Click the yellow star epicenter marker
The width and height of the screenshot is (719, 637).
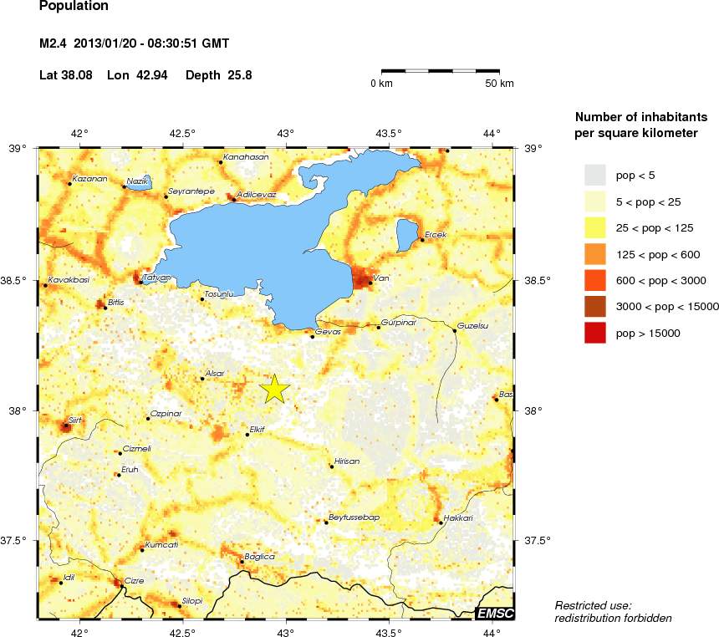275,389
